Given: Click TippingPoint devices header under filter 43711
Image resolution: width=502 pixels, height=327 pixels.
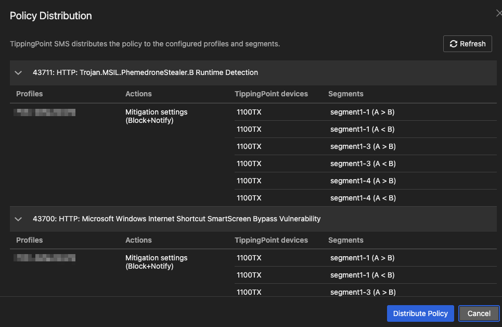Looking at the screenshot, I should 271,94.
